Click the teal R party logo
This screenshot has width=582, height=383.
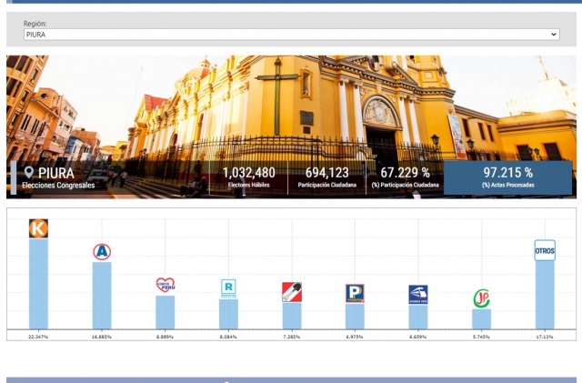point(228,287)
